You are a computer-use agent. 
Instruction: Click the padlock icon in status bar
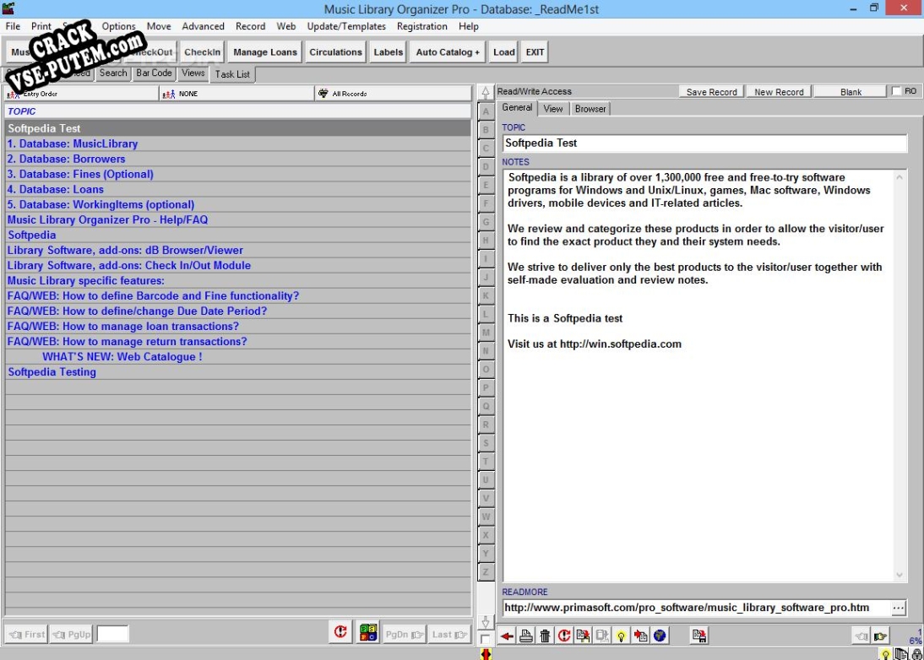[917, 654]
